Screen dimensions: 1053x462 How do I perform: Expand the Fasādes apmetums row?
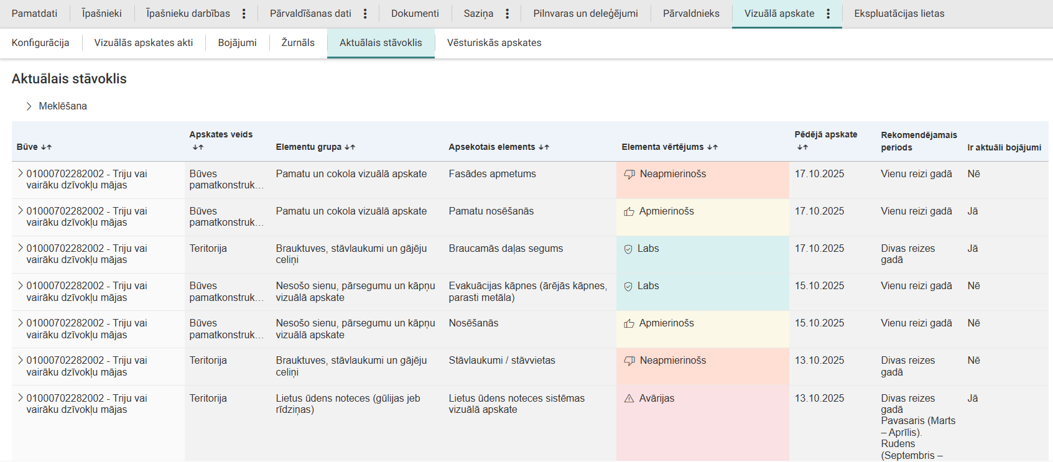(x=21, y=173)
